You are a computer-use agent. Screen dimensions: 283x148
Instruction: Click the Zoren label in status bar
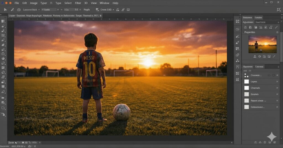click(x=11, y=142)
